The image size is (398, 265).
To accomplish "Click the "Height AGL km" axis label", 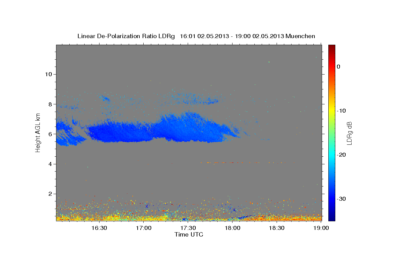I will (x=38, y=133).
